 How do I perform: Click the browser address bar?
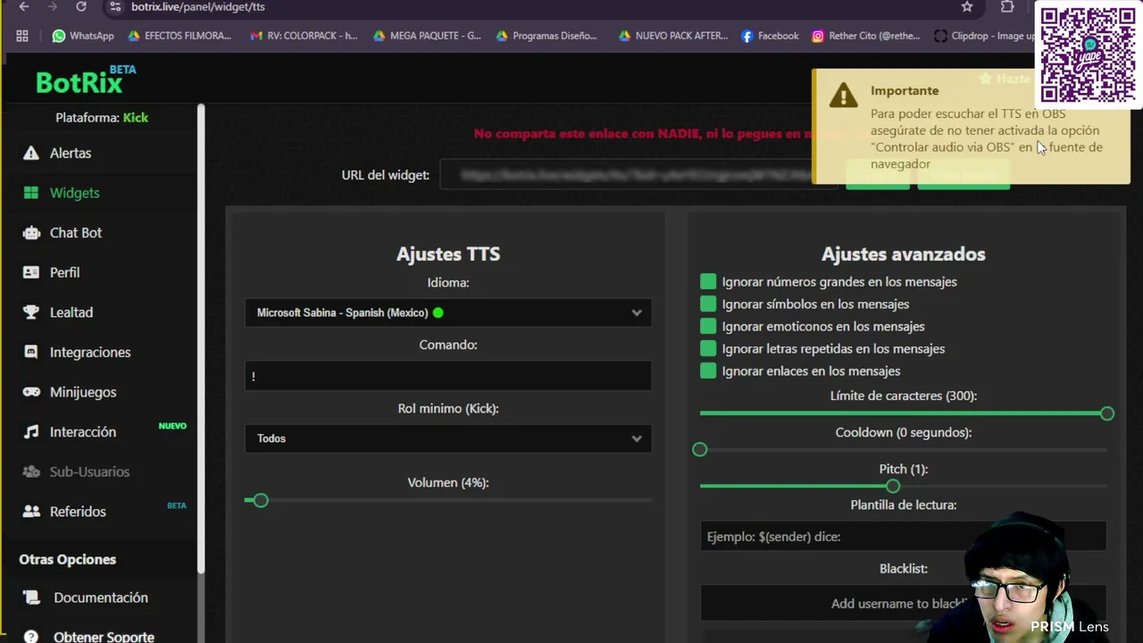point(536,7)
